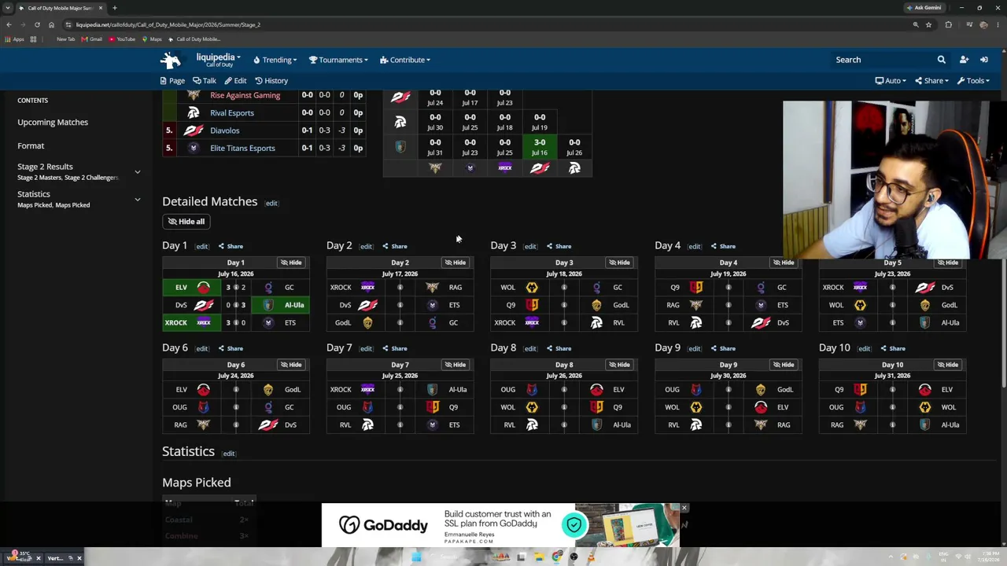Viewport: 1007px width, 566px height.
Task: Open the browser extensions puzzle icon
Action: (948, 24)
